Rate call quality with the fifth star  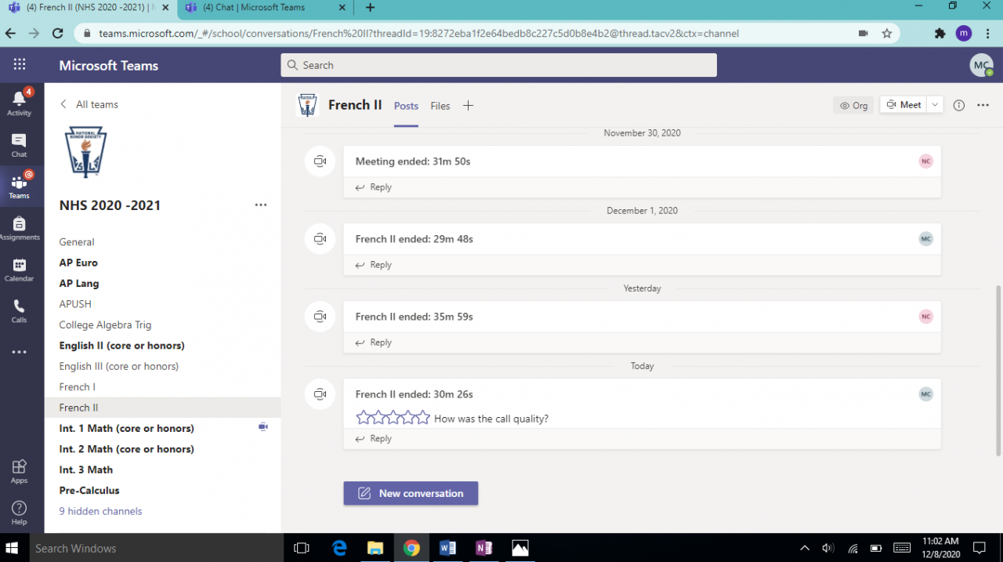(423, 418)
